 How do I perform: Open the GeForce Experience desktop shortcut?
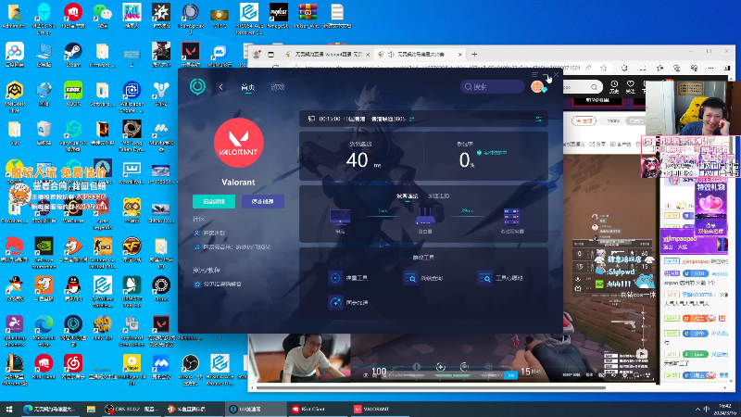(44, 252)
